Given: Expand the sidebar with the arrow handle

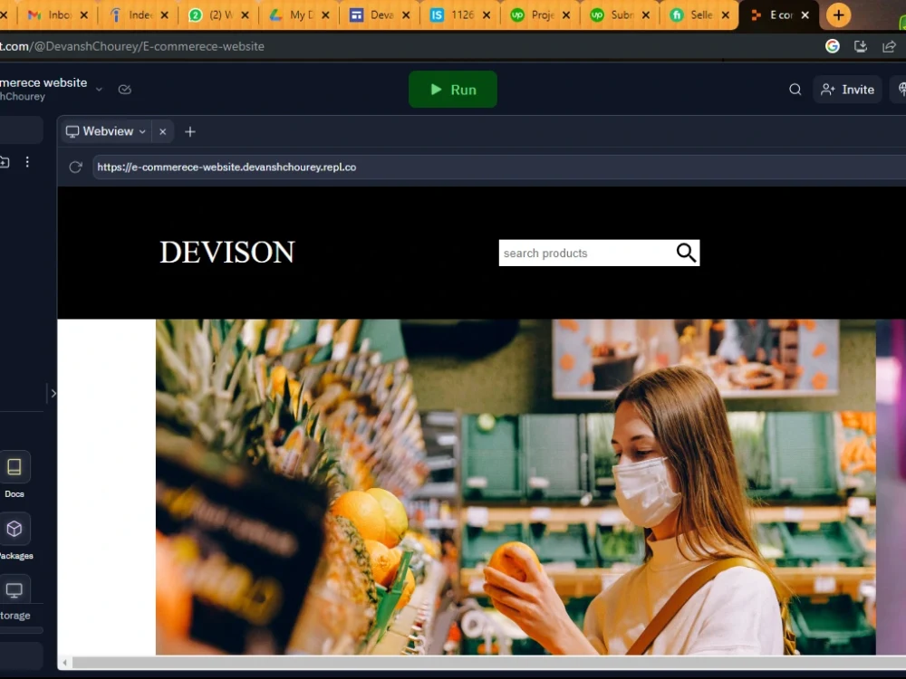Looking at the screenshot, I should pyautogui.click(x=53, y=394).
